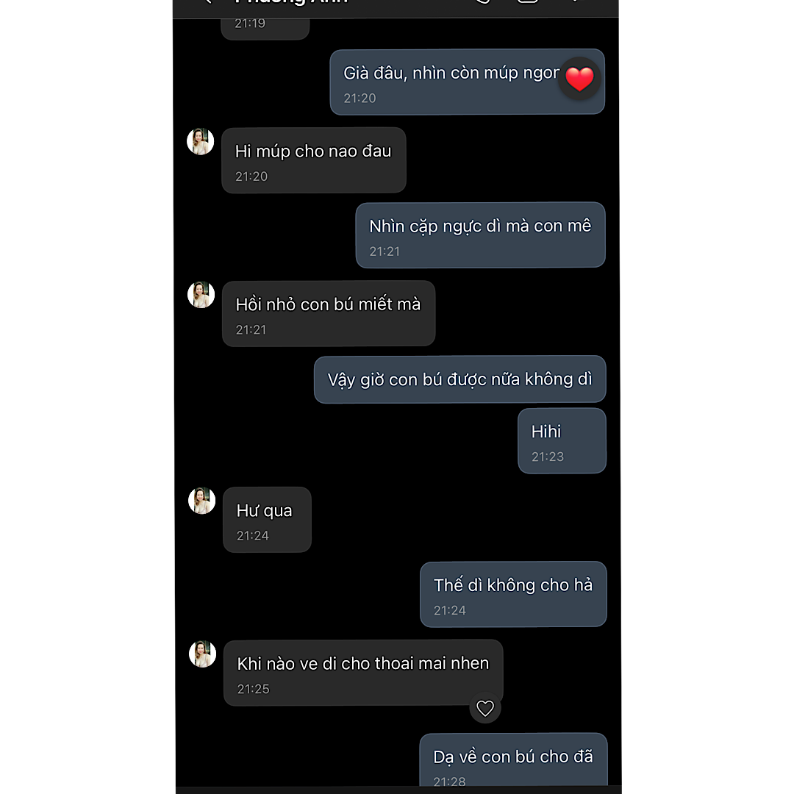Click the partial message bubble timestamped 21:19
Screen dimensions: 794x794
[265, 26]
